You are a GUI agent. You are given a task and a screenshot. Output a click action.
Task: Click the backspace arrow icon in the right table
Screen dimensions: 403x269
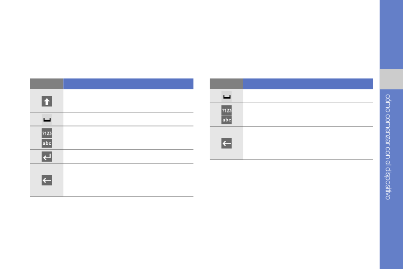click(x=227, y=143)
